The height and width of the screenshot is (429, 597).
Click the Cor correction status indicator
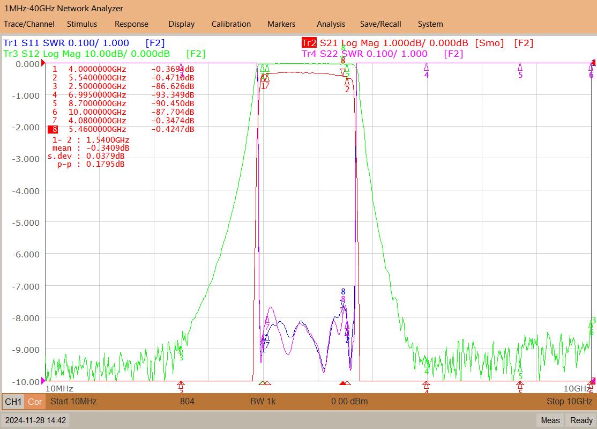pos(35,402)
